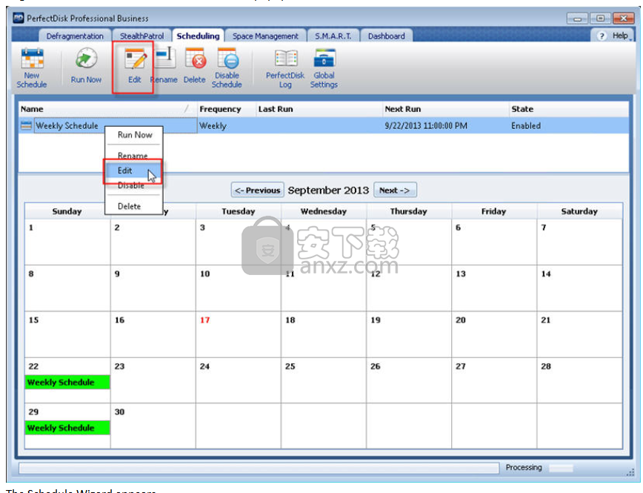The height and width of the screenshot is (493, 643).
Task: Click the September 2013 month label
Action: (328, 190)
